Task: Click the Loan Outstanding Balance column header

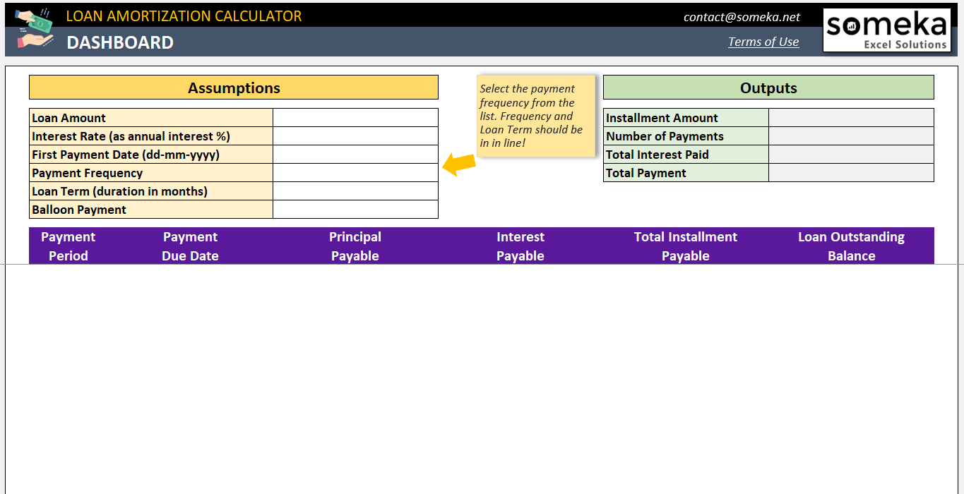Action: pos(851,246)
